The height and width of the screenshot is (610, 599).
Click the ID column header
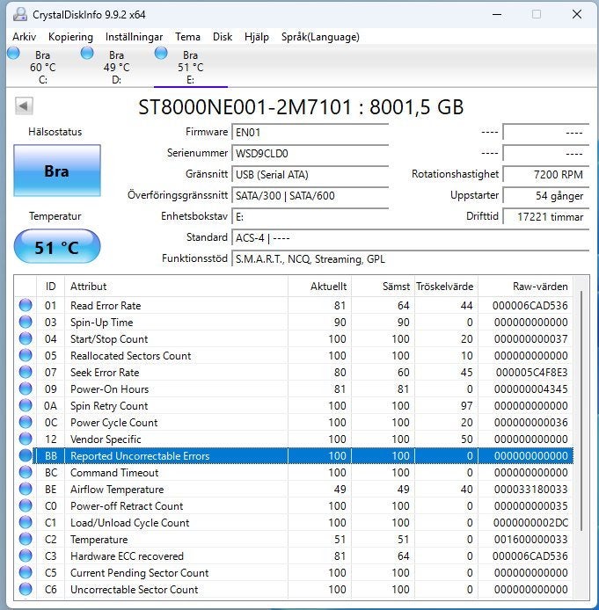pos(51,287)
